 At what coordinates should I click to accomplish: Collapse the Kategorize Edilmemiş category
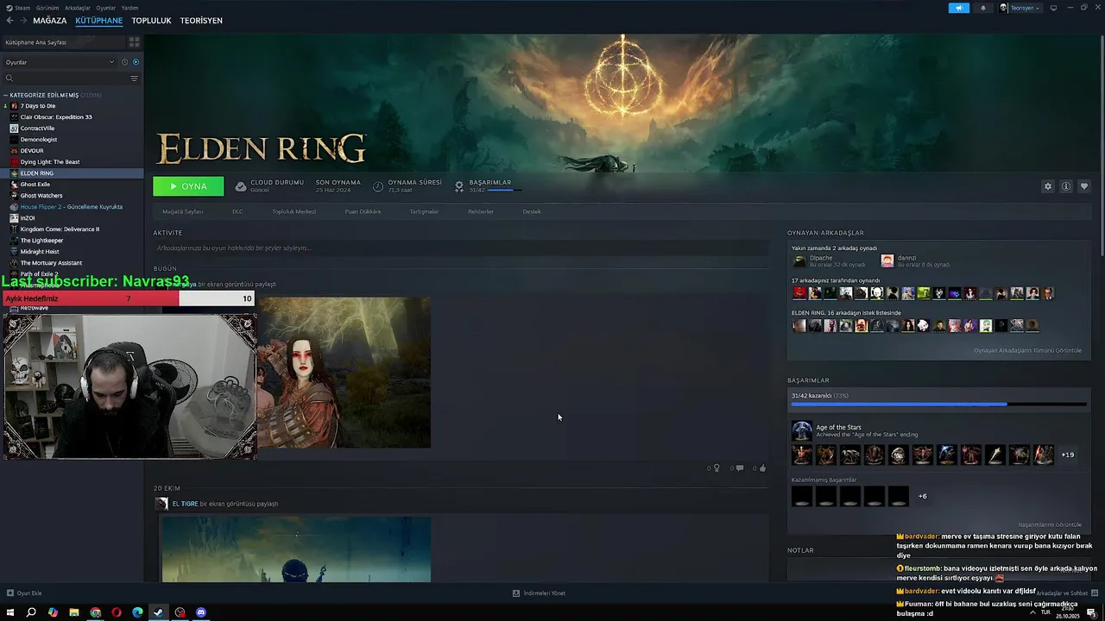pos(5,95)
